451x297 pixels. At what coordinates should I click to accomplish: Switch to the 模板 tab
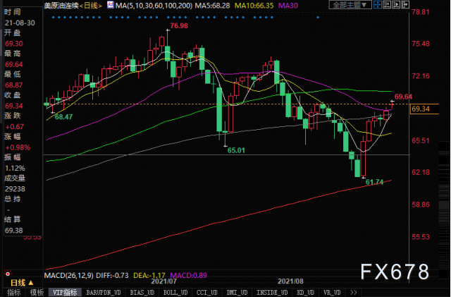click(37, 292)
